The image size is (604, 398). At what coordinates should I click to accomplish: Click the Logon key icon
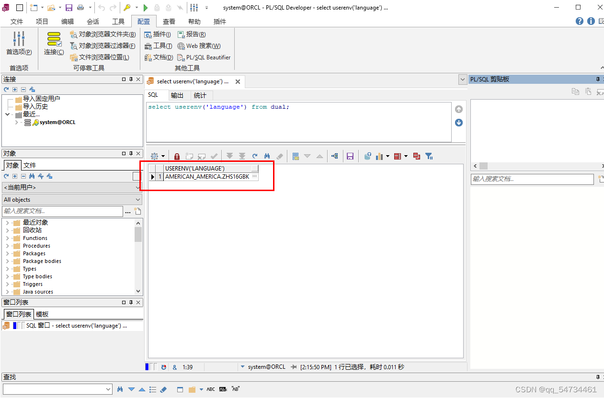tap(127, 8)
